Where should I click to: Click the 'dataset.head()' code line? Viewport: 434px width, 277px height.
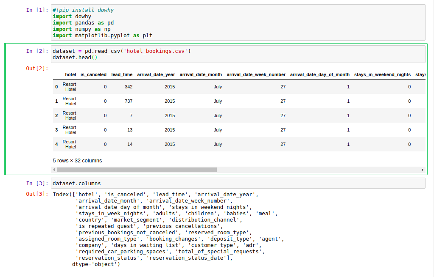pyautogui.click(x=75, y=58)
